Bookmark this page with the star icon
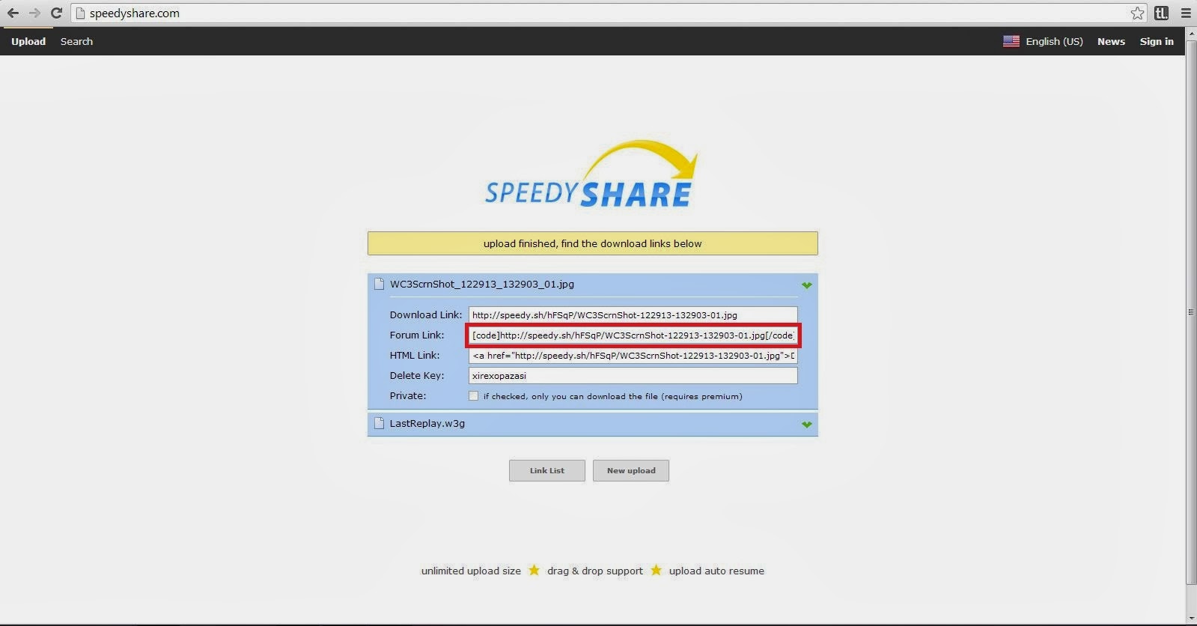Viewport: 1197px width, 626px height. tap(1138, 13)
